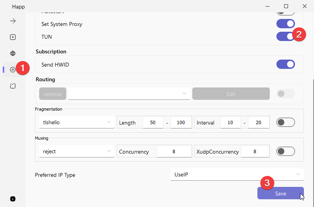The image size is (314, 207).
Task: Minimize the Happ window
Action: 268,6
